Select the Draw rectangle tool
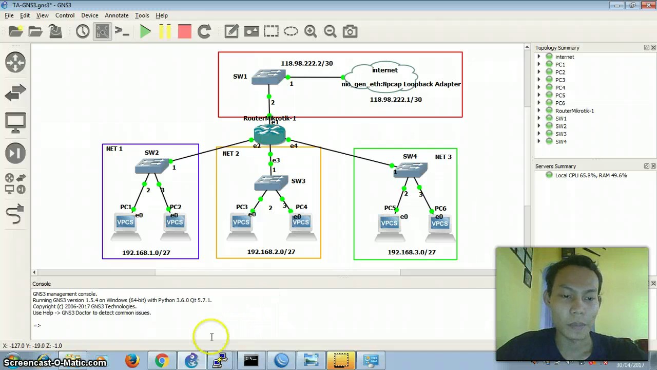 [271, 32]
